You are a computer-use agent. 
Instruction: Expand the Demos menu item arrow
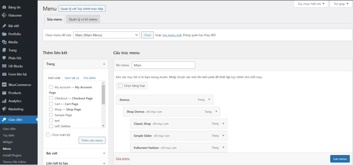coord(209,100)
